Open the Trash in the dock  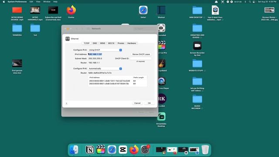coord(205,150)
